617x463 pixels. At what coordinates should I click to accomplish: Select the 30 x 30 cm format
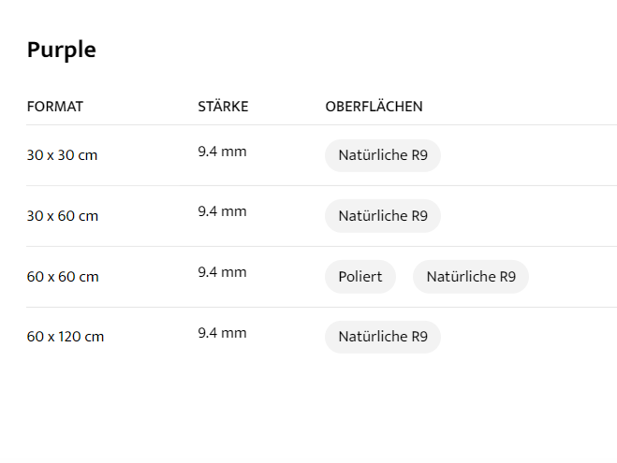point(62,155)
